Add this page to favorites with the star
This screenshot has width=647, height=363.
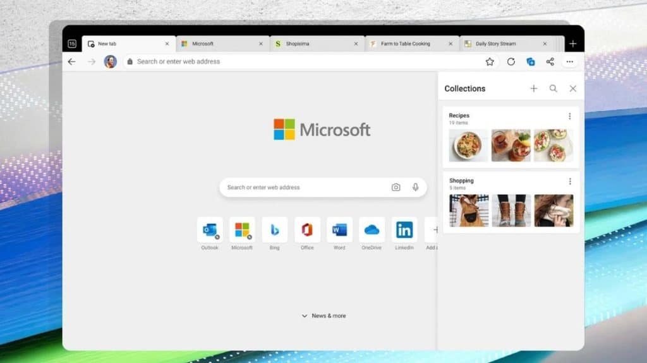tap(490, 61)
